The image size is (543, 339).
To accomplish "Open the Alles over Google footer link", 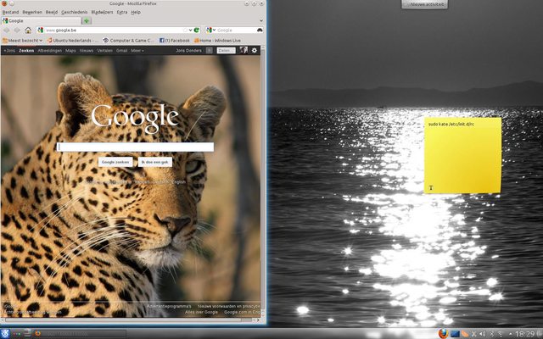I will click(201, 312).
